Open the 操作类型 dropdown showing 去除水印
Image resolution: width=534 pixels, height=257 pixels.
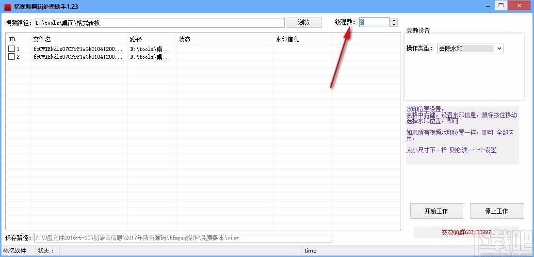[470, 48]
